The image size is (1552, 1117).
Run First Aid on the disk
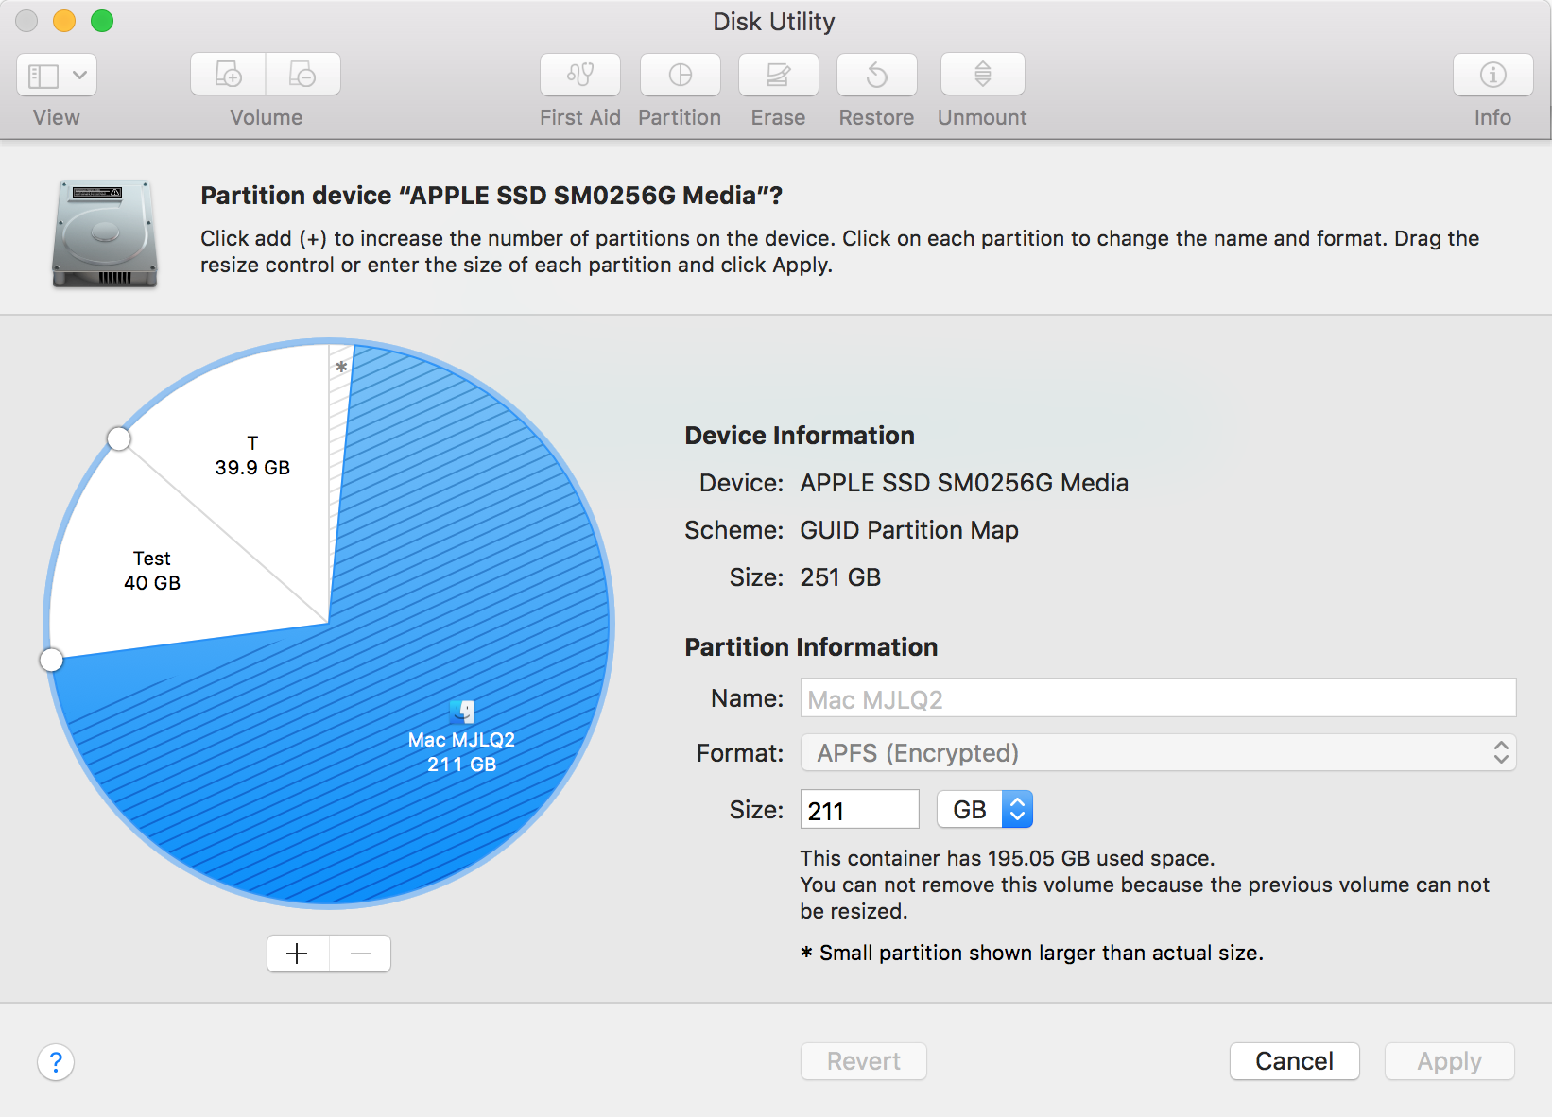coord(580,75)
